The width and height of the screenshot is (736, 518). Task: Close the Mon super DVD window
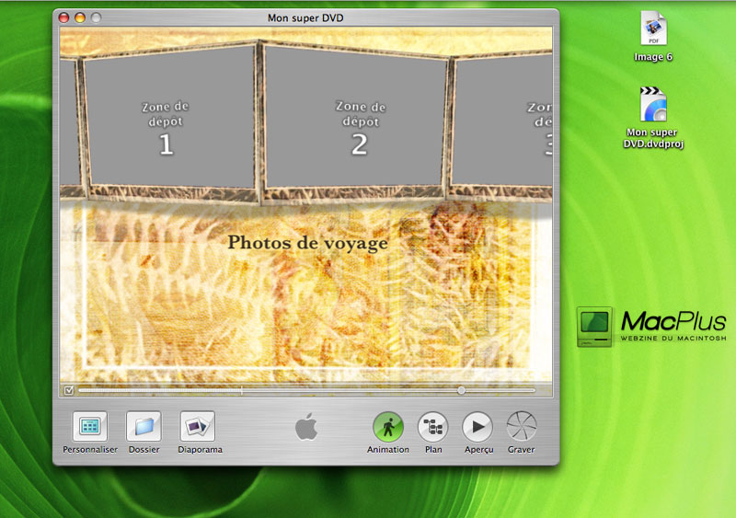(63, 17)
